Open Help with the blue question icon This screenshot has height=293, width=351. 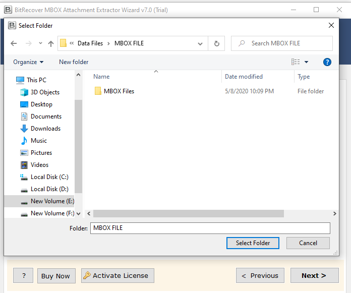click(327, 62)
